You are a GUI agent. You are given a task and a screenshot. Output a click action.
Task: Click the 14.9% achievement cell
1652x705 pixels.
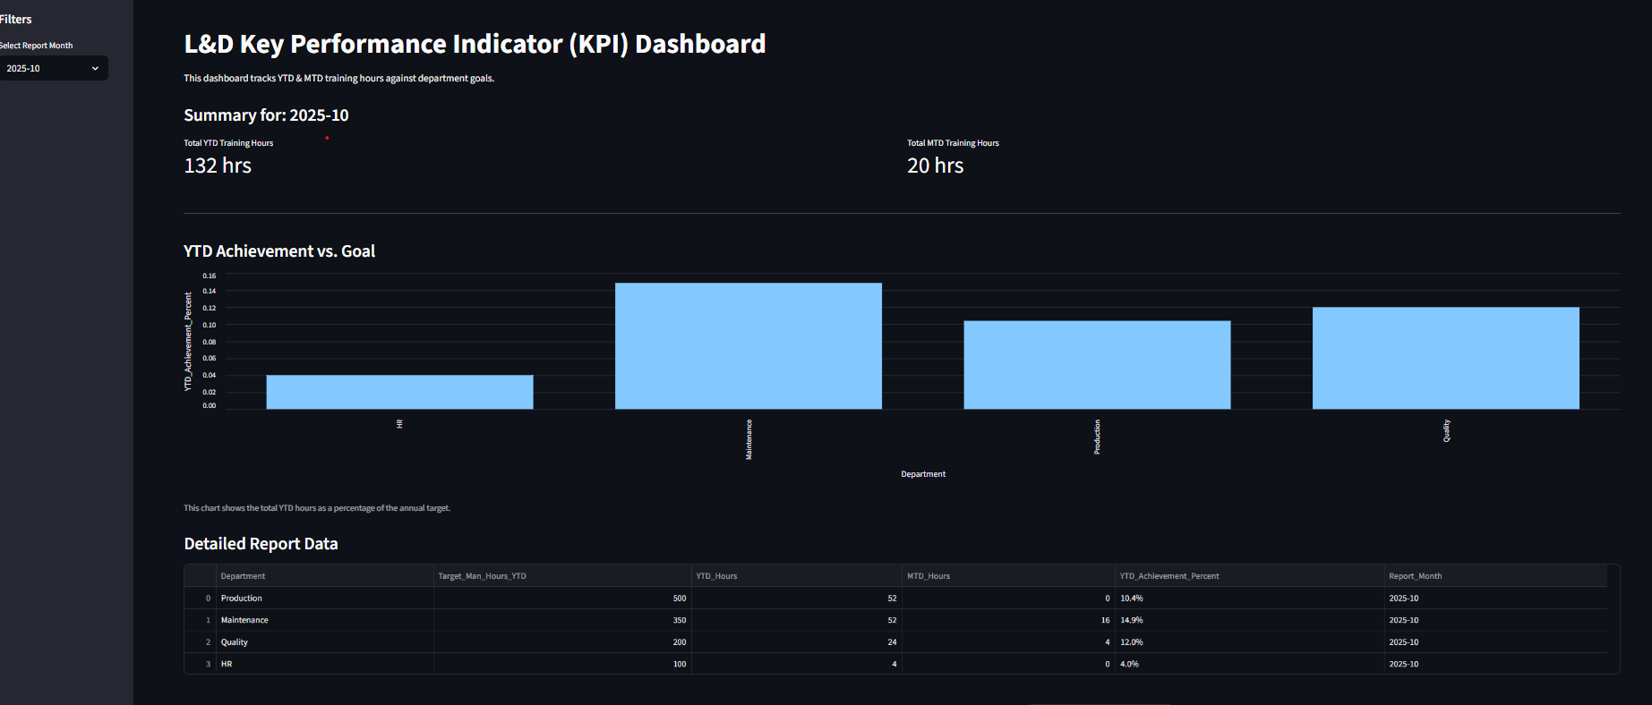[x=1249, y=620]
